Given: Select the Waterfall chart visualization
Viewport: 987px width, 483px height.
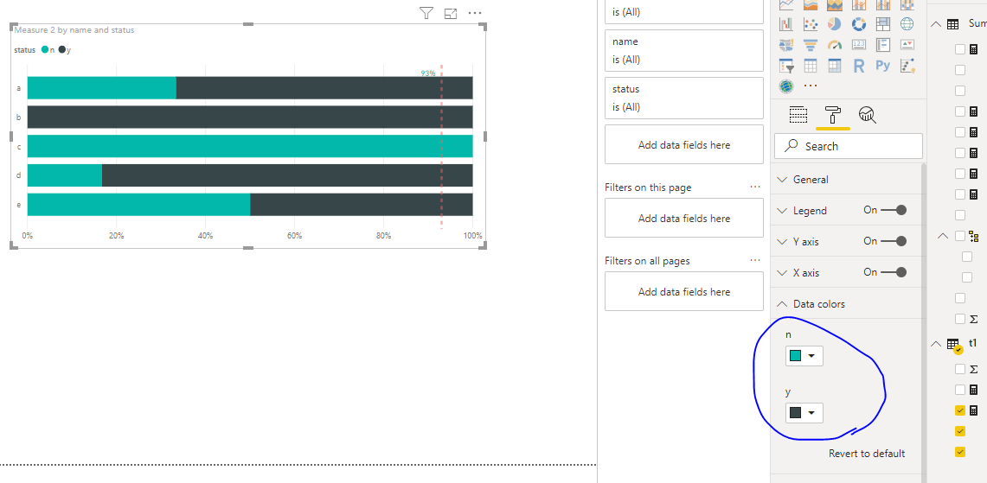Looking at the screenshot, I should (785, 24).
